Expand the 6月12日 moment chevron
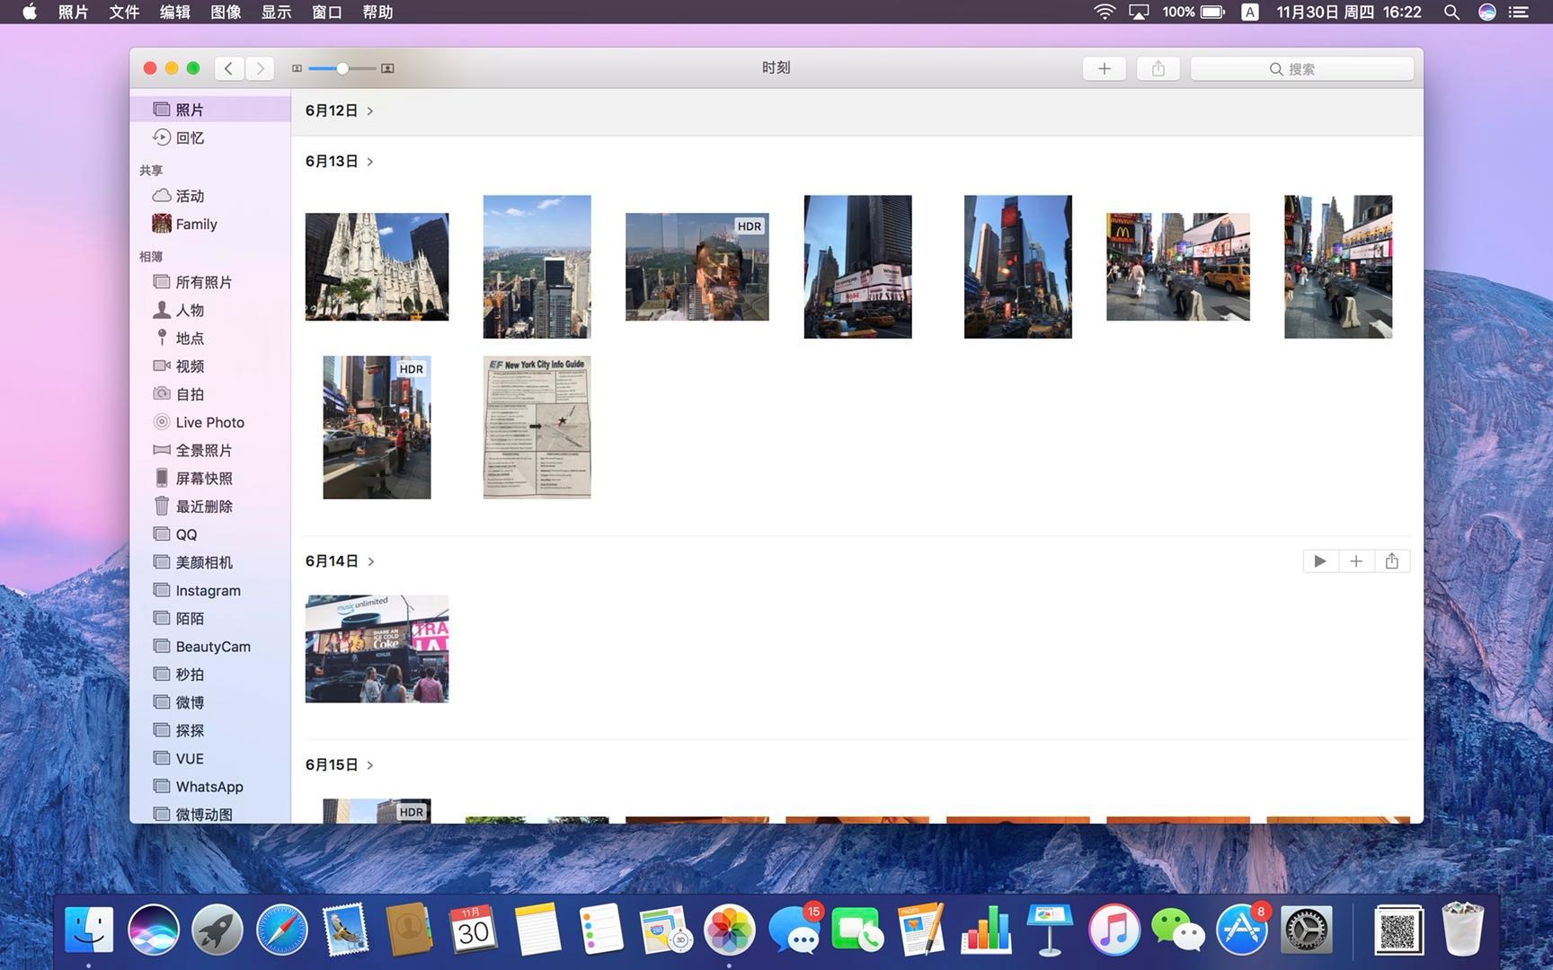Screen dimensions: 1553x970 coord(369,110)
